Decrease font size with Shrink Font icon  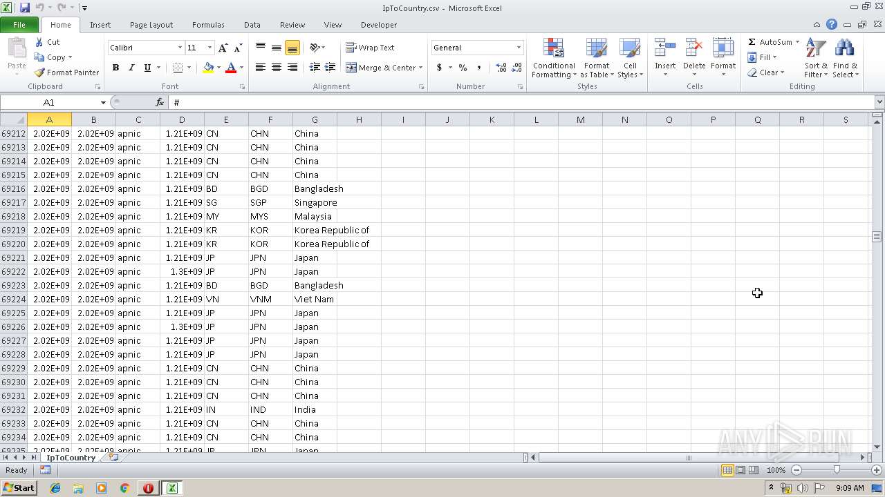tap(238, 48)
